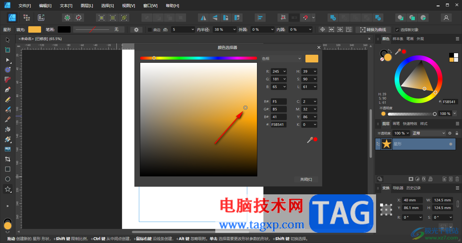Select the Ellipse tool
The width and height of the screenshot is (462, 243).
(8, 179)
